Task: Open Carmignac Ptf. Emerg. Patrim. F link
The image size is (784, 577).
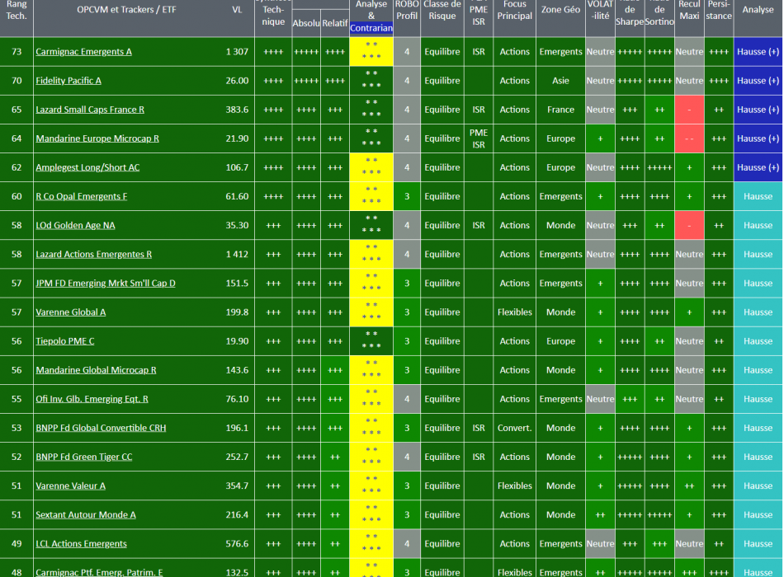Action: pos(99,572)
